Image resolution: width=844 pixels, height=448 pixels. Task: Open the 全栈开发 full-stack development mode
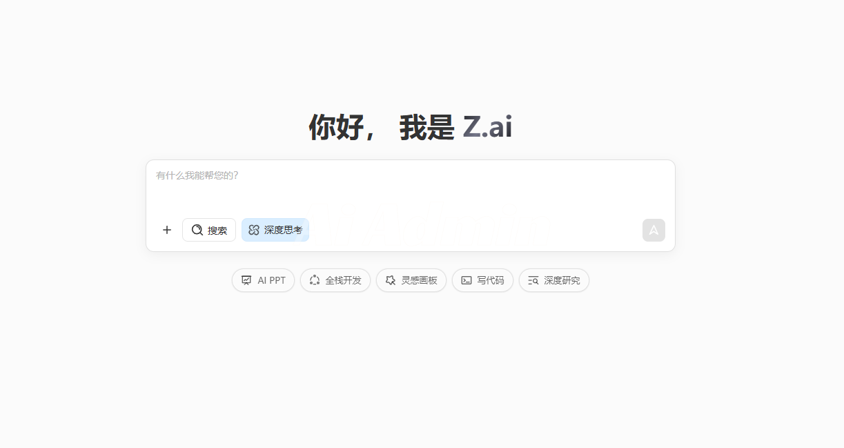click(335, 280)
